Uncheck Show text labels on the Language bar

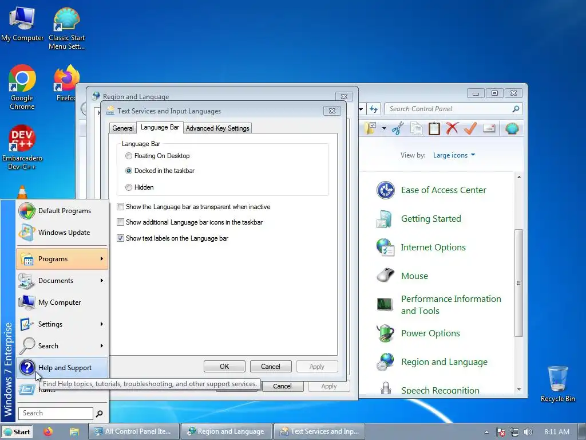click(x=120, y=238)
